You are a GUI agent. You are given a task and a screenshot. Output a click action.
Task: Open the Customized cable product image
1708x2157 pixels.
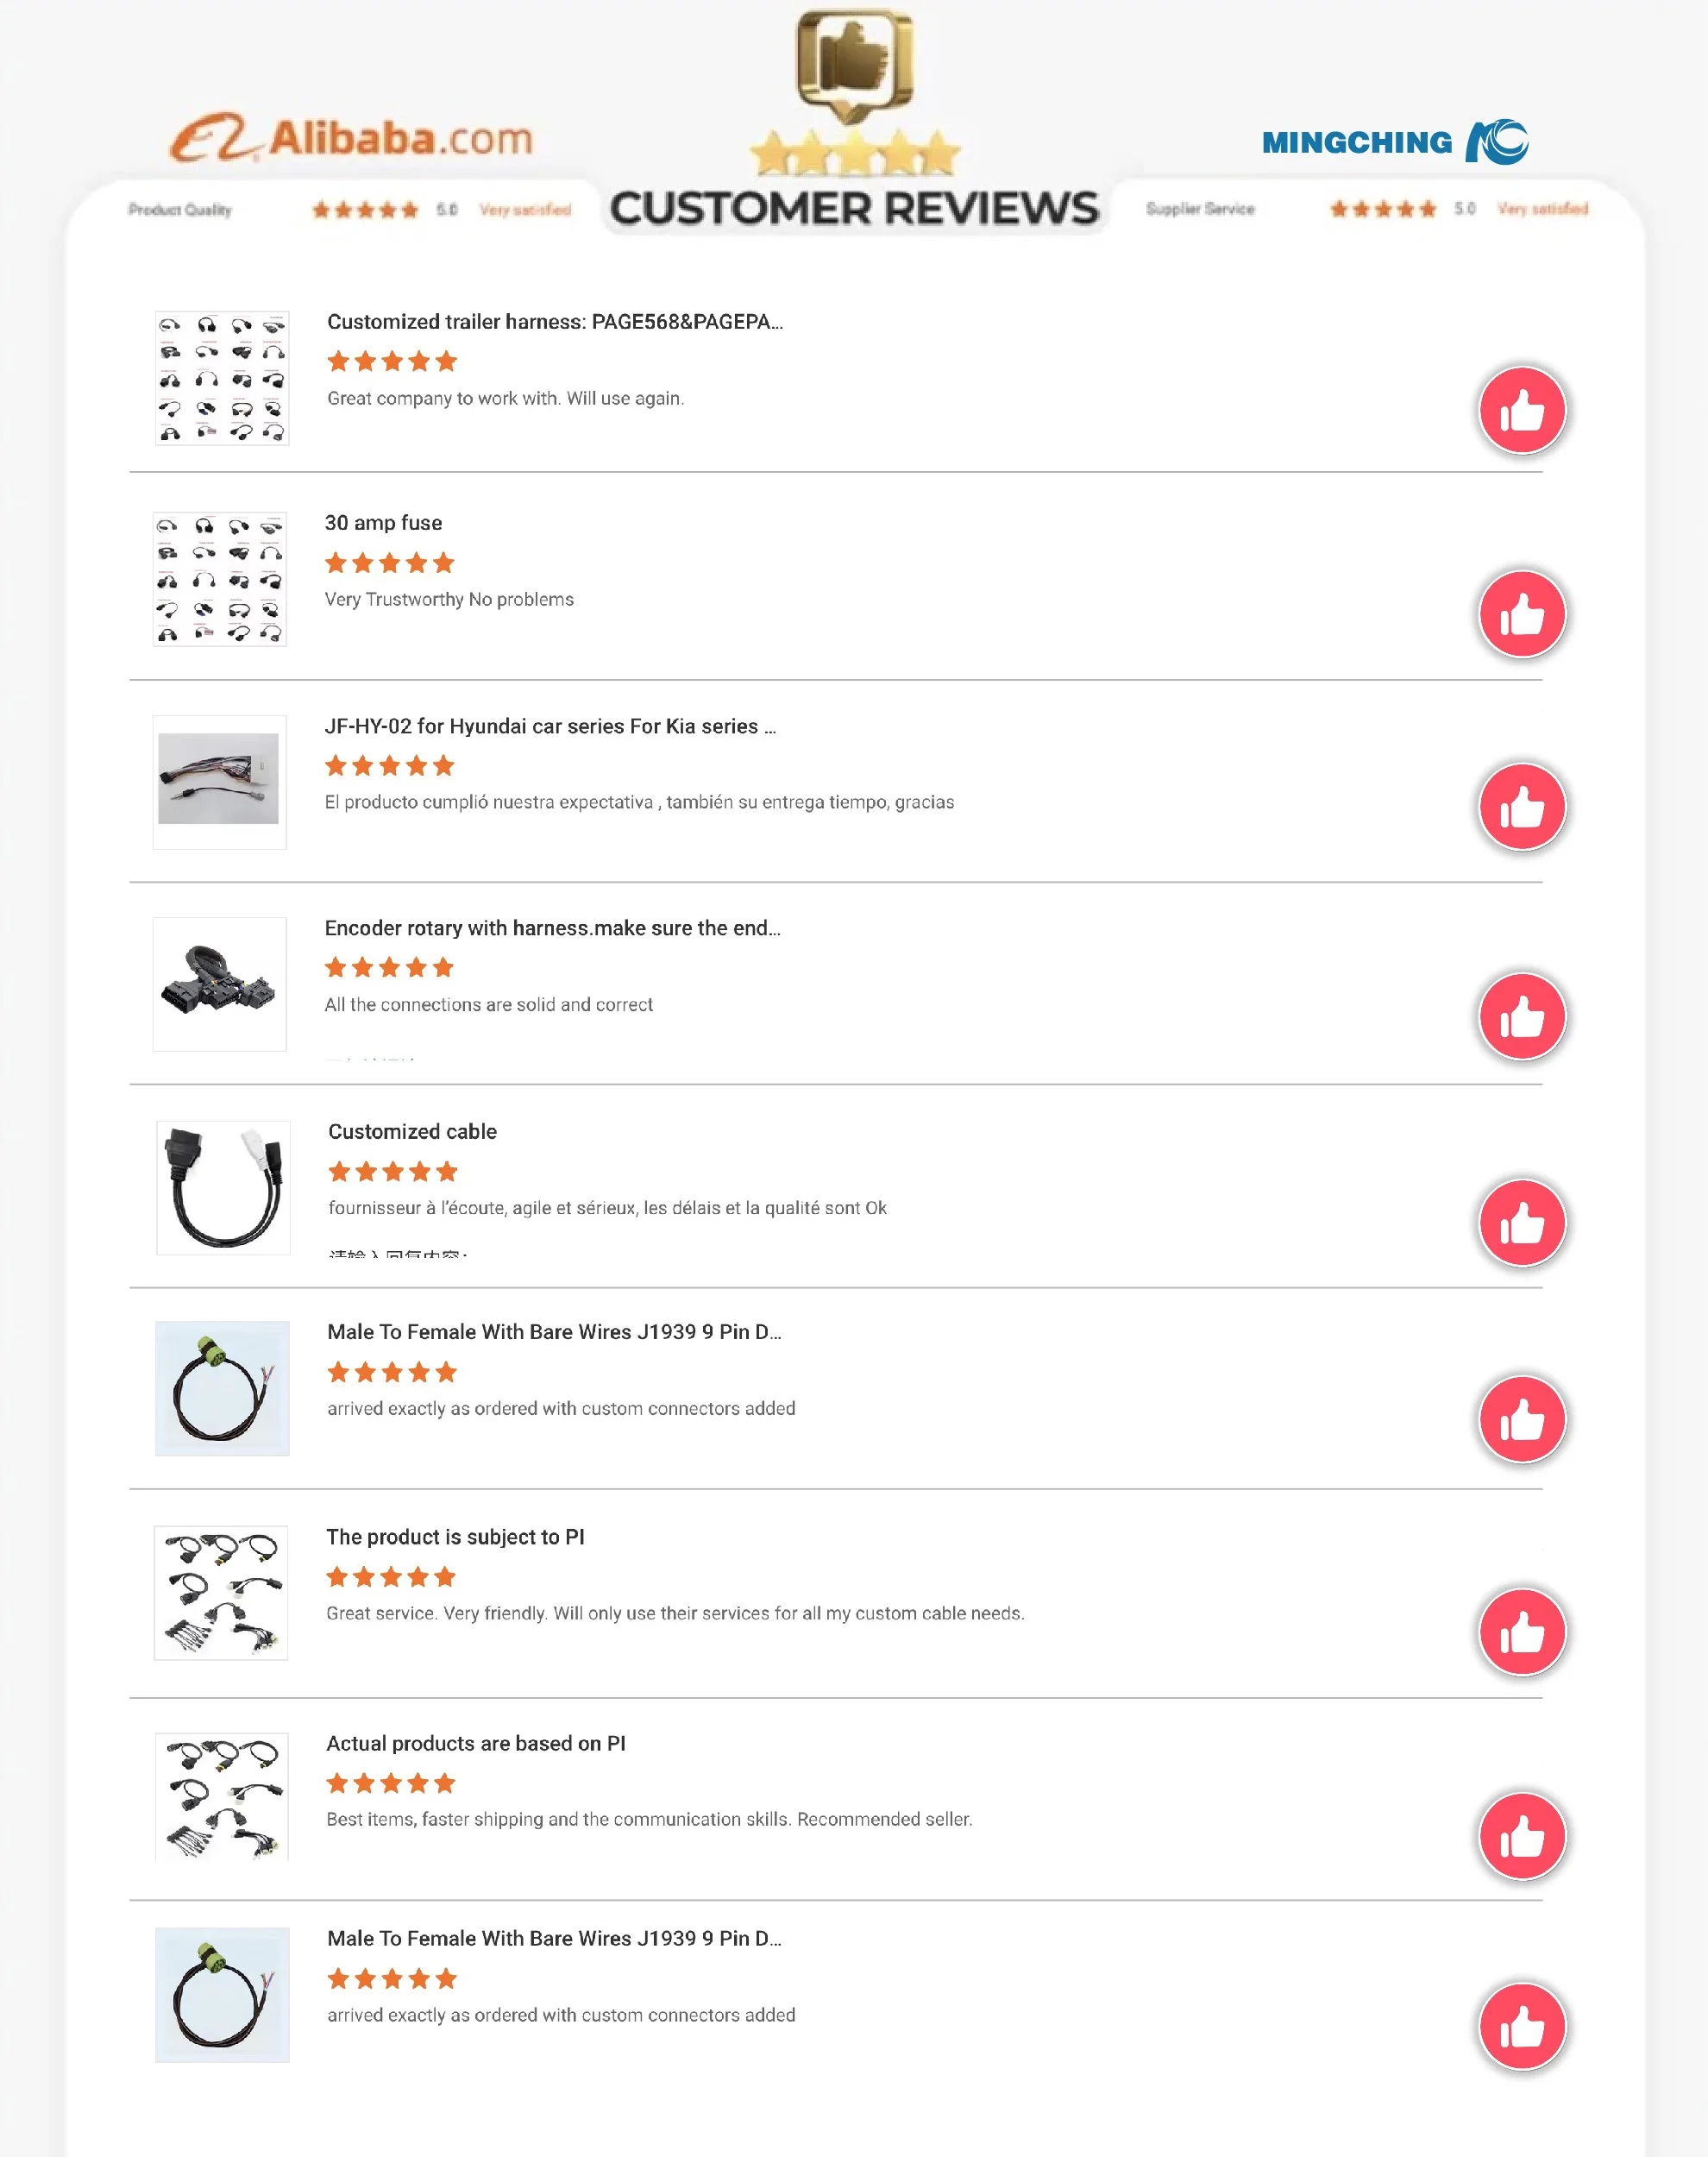pos(223,1187)
